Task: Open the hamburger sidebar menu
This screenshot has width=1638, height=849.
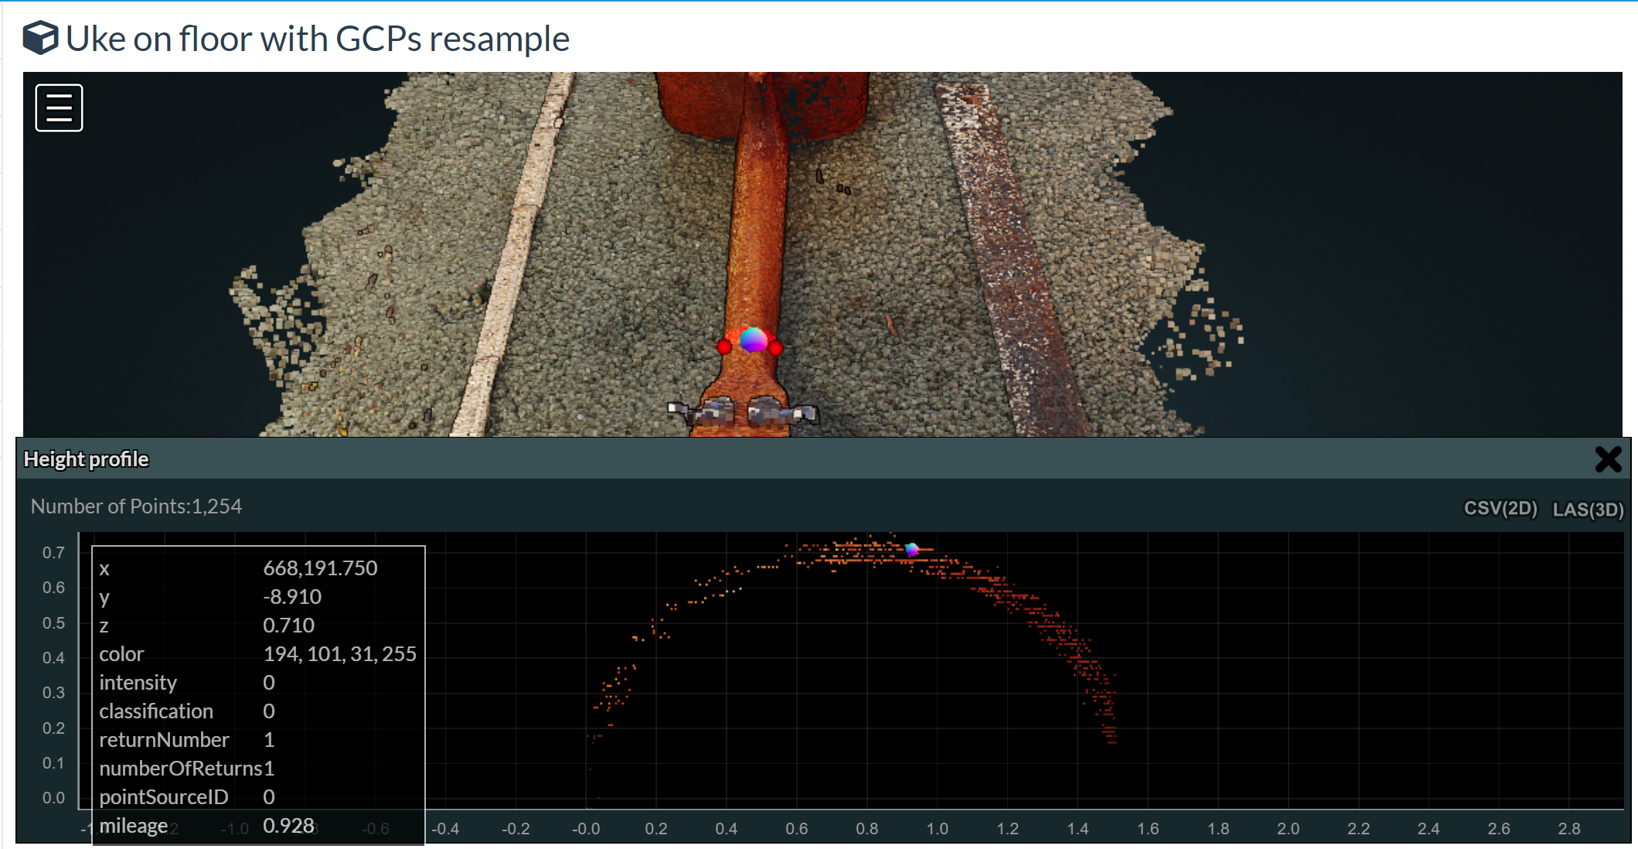Action: click(x=59, y=107)
